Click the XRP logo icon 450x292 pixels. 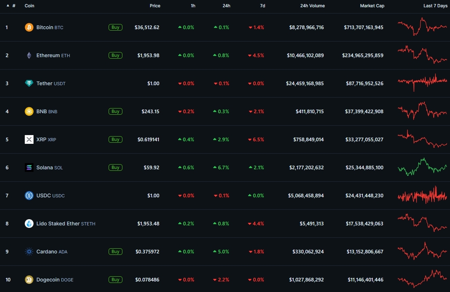tap(29, 139)
